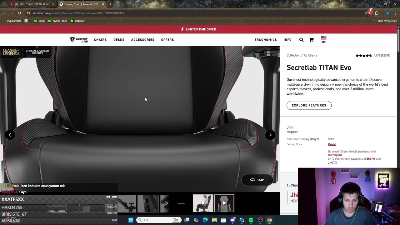Open the All Chairs breadcrumb link
The height and width of the screenshot is (225, 400).
tap(310, 55)
